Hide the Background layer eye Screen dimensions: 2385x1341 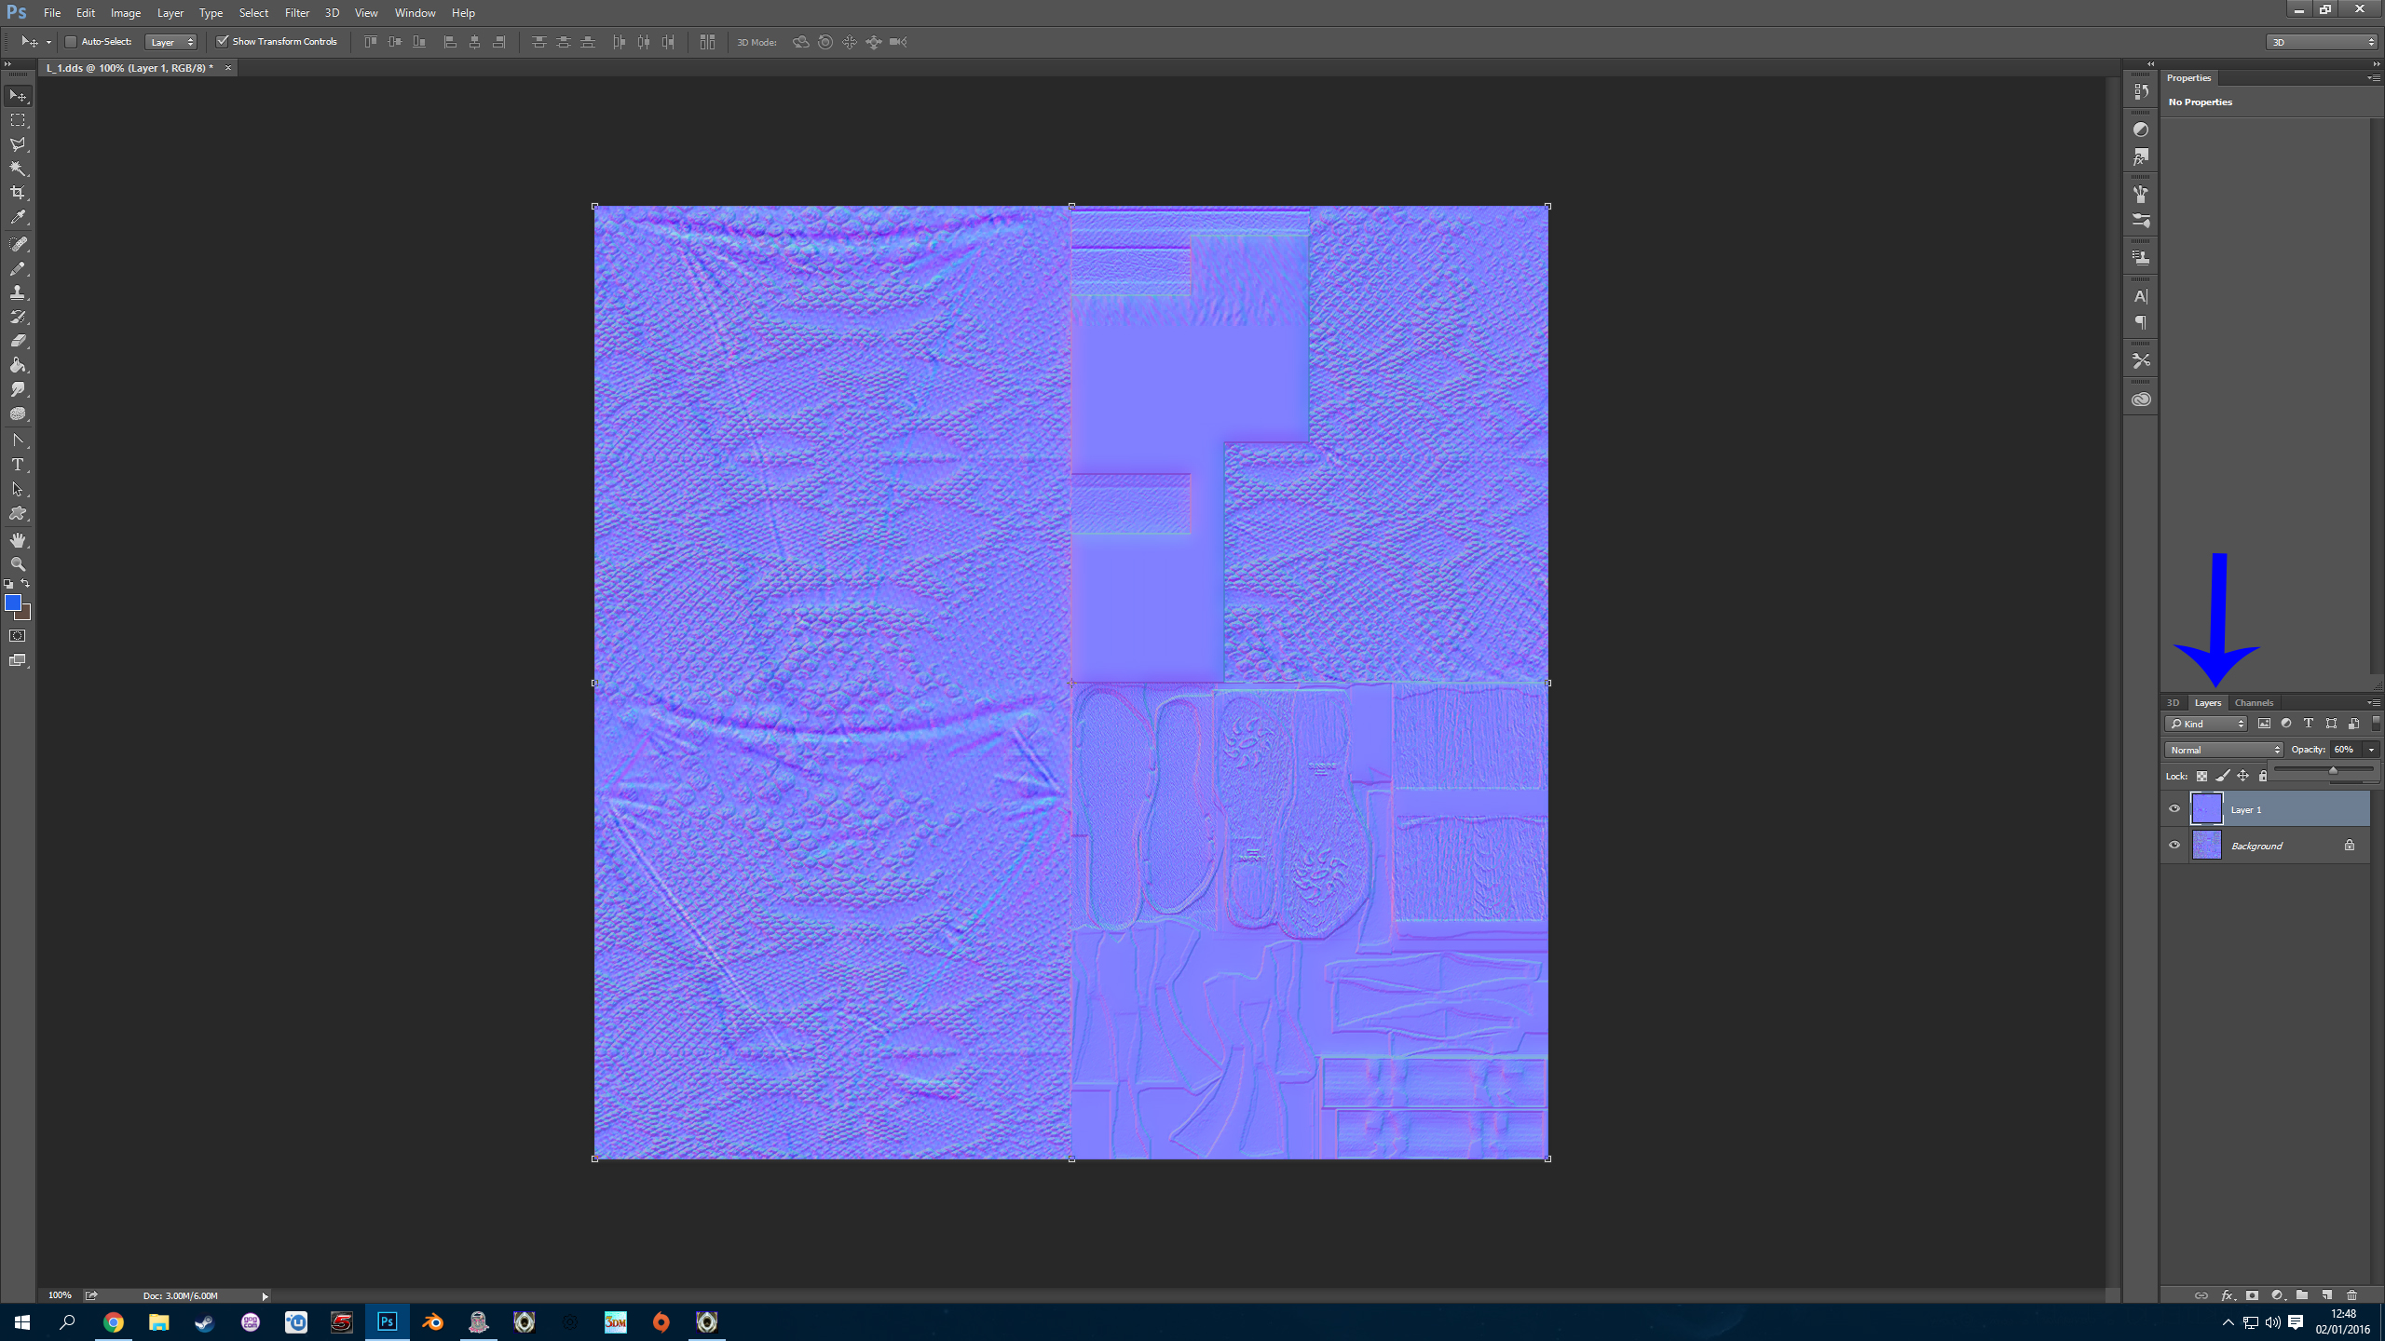[2174, 846]
